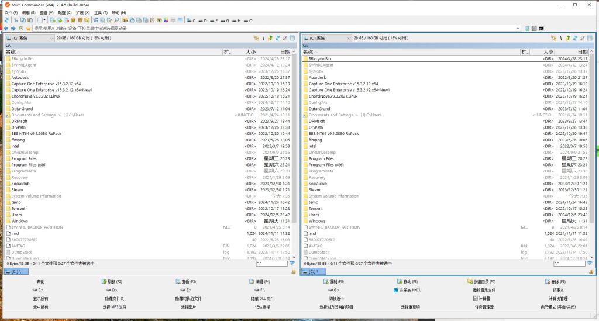
Task: Open the history clock icon
Action: click(x=21, y=28)
